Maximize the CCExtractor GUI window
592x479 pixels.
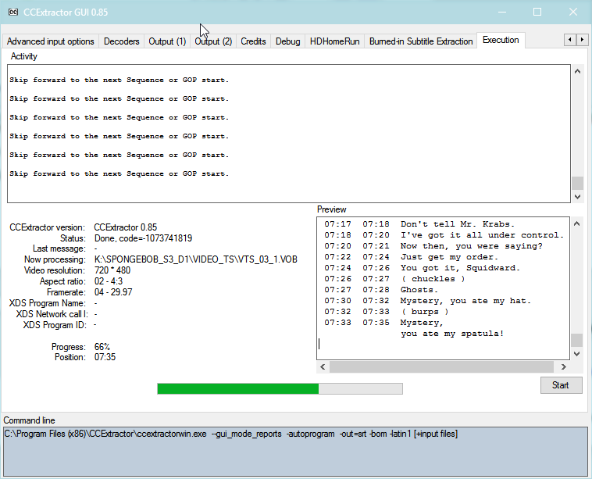pyautogui.click(x=537, y=12)
